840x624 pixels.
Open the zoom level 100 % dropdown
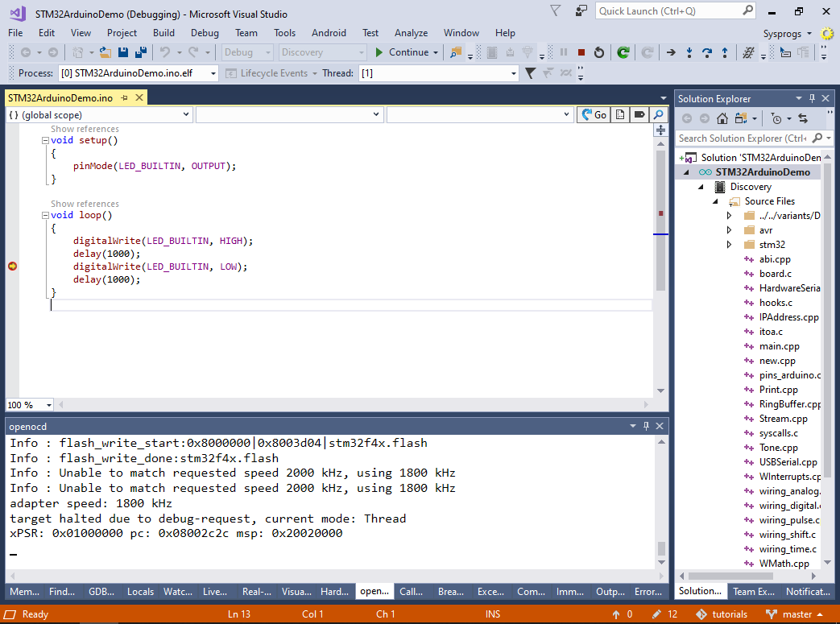(49, 405)
